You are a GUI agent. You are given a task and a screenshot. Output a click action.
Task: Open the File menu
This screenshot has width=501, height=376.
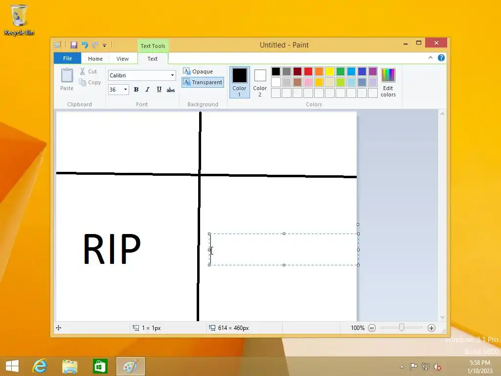click(68, 59)
